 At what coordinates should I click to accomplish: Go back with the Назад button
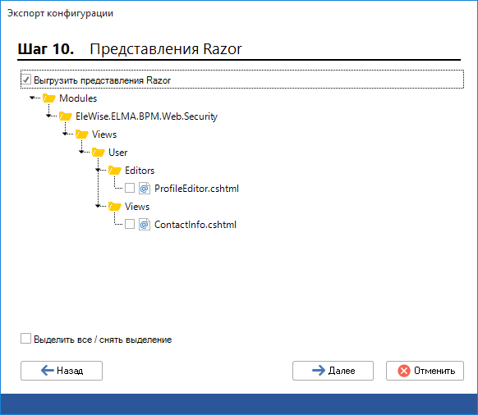62,371
